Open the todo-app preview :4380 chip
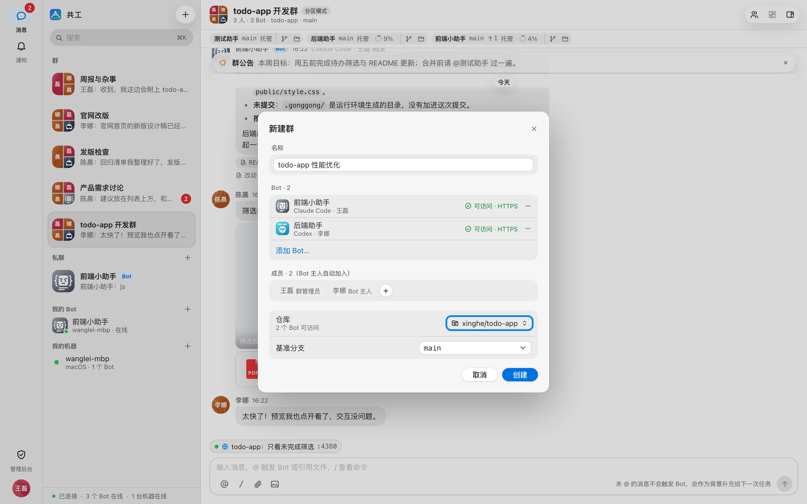The image size is (807, 504). click(275, 446)
